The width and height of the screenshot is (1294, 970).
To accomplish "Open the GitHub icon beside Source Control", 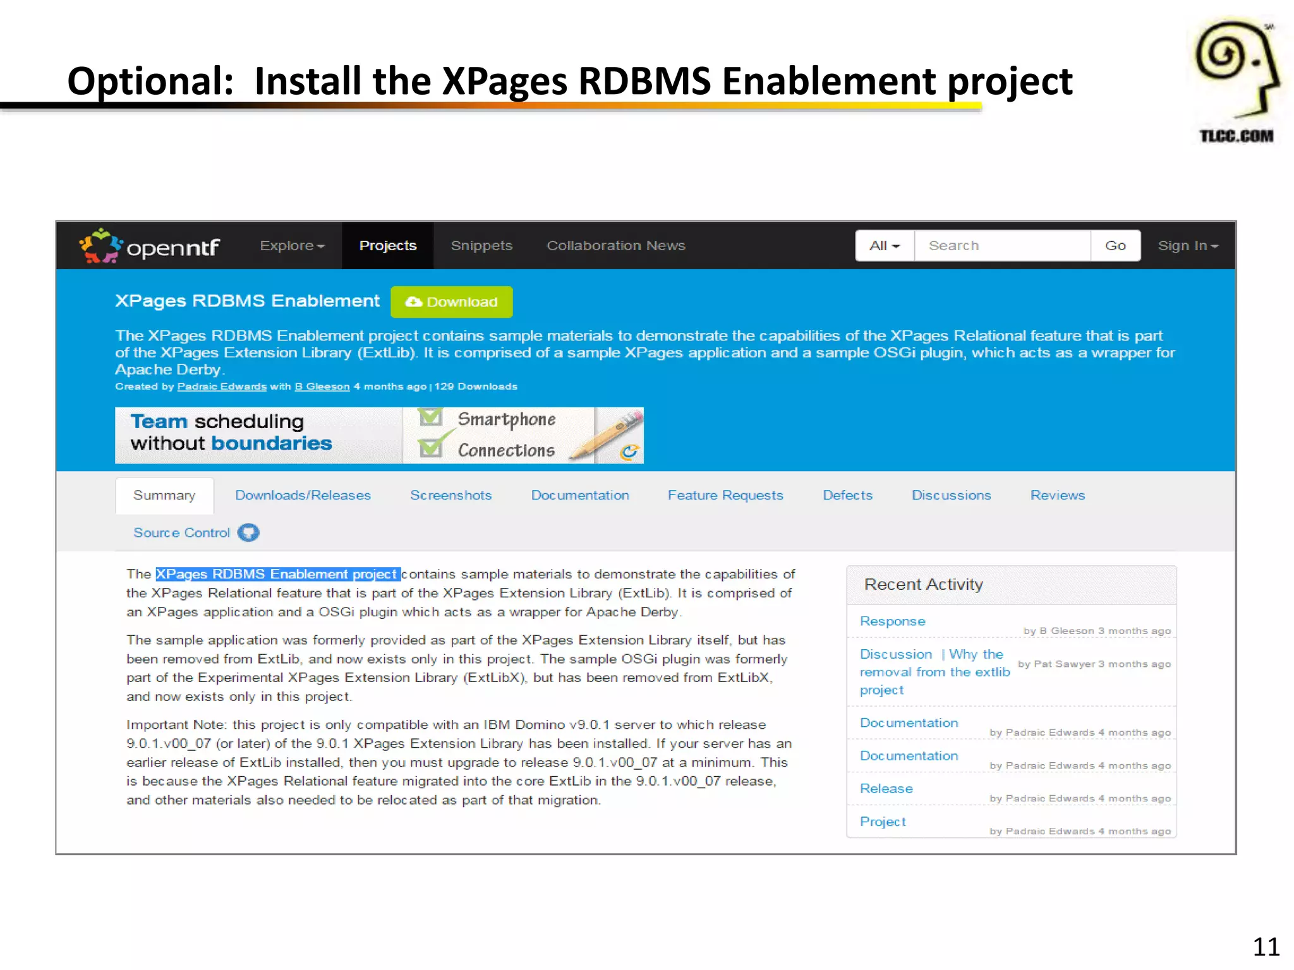I will (x=248, y=532).
